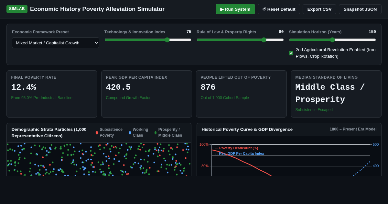Click the Peak GDP Per Capita value 420.5
Screen dimensions: 388x204
[x=118, y=87]
